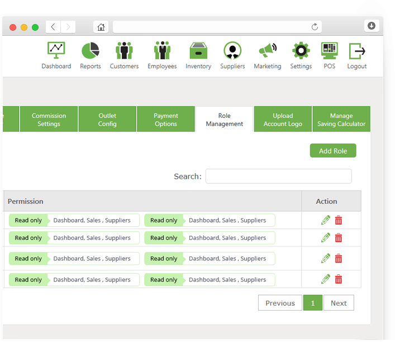
Task: Open the Dashboard icon in the top navigation
Action: point(56,50)
